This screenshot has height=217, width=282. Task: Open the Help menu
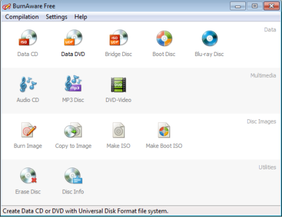[81, 17]
